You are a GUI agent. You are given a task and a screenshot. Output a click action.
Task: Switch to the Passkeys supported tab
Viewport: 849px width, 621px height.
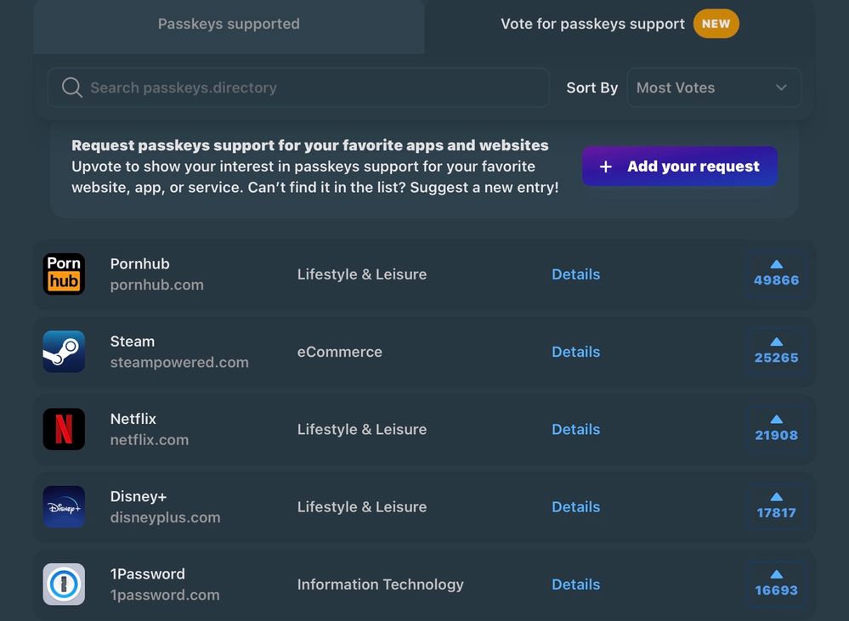(229, 24)
